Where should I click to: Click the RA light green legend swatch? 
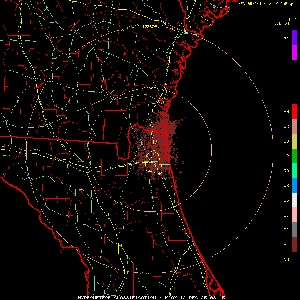[x=294, y=171]
